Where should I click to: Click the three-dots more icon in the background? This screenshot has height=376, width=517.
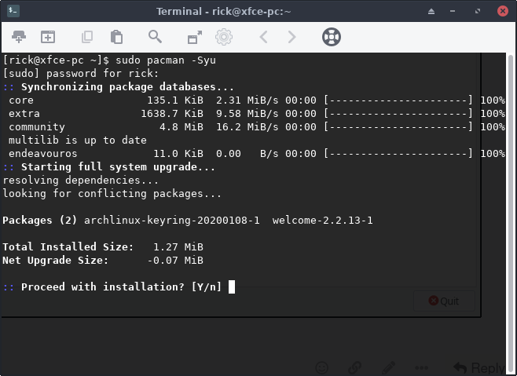pyautogui.click(x=422, y=368)
